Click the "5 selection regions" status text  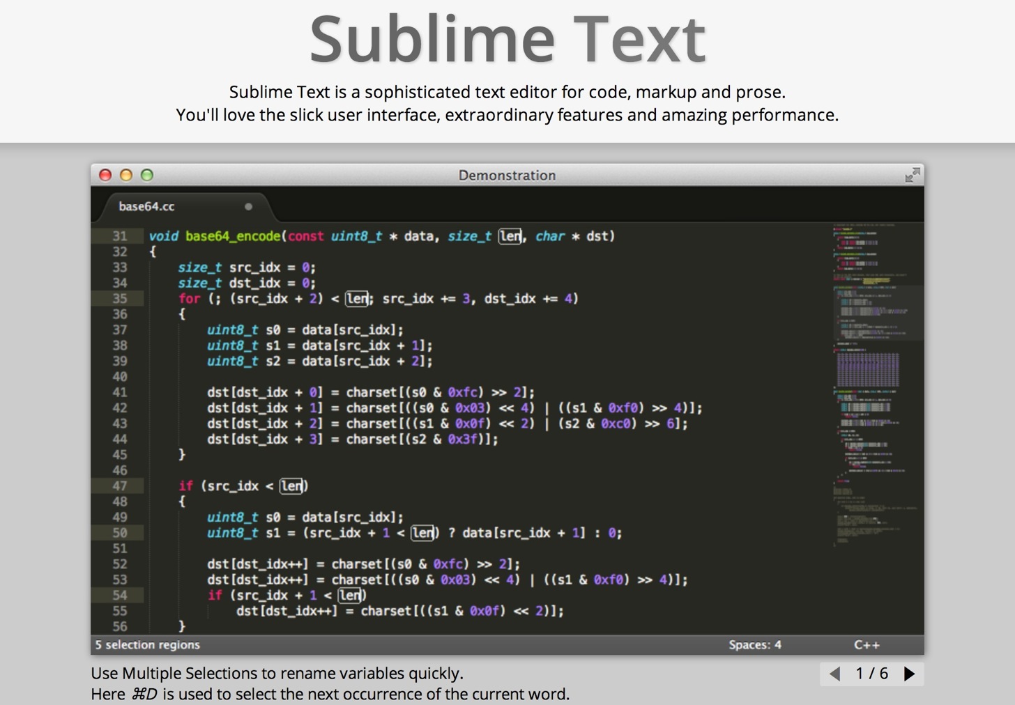(147, 645)
